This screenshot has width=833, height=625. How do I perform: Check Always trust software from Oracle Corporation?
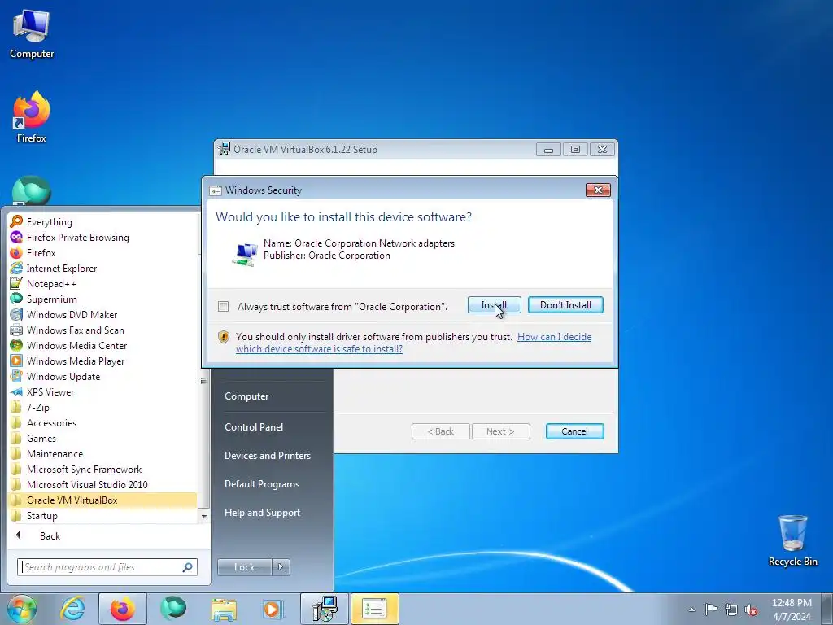pyautogui.click(x=224, y=307)
